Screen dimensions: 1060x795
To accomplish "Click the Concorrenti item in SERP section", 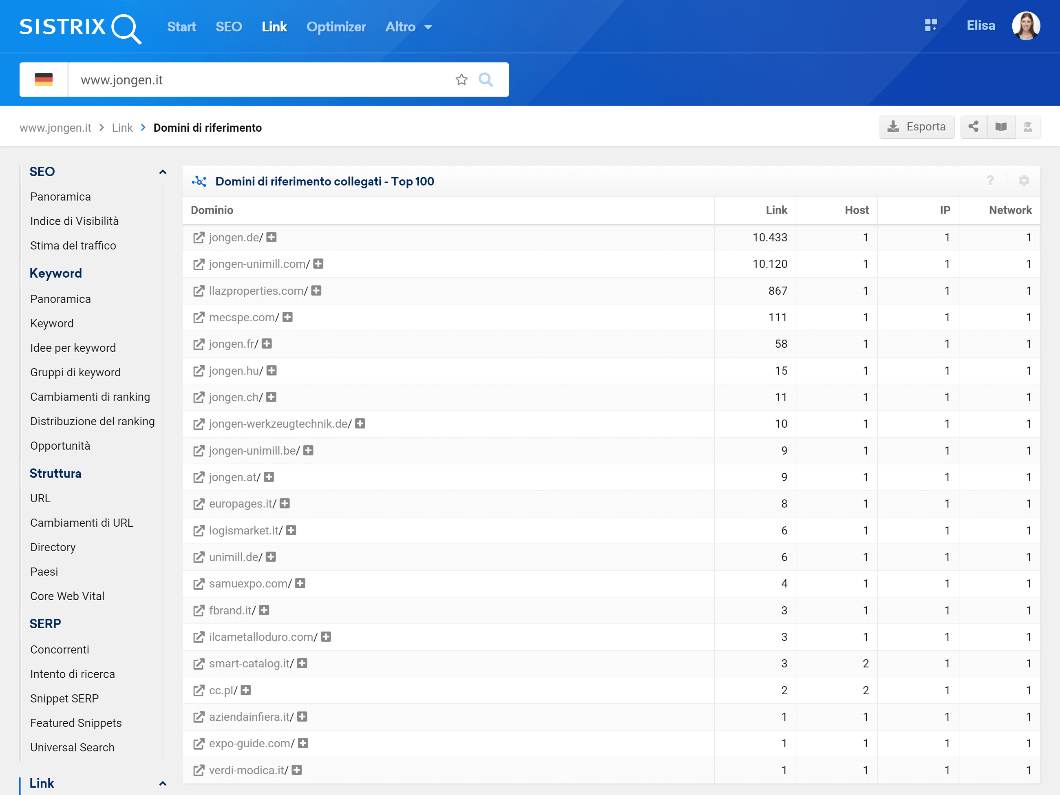I will (59, 649).
